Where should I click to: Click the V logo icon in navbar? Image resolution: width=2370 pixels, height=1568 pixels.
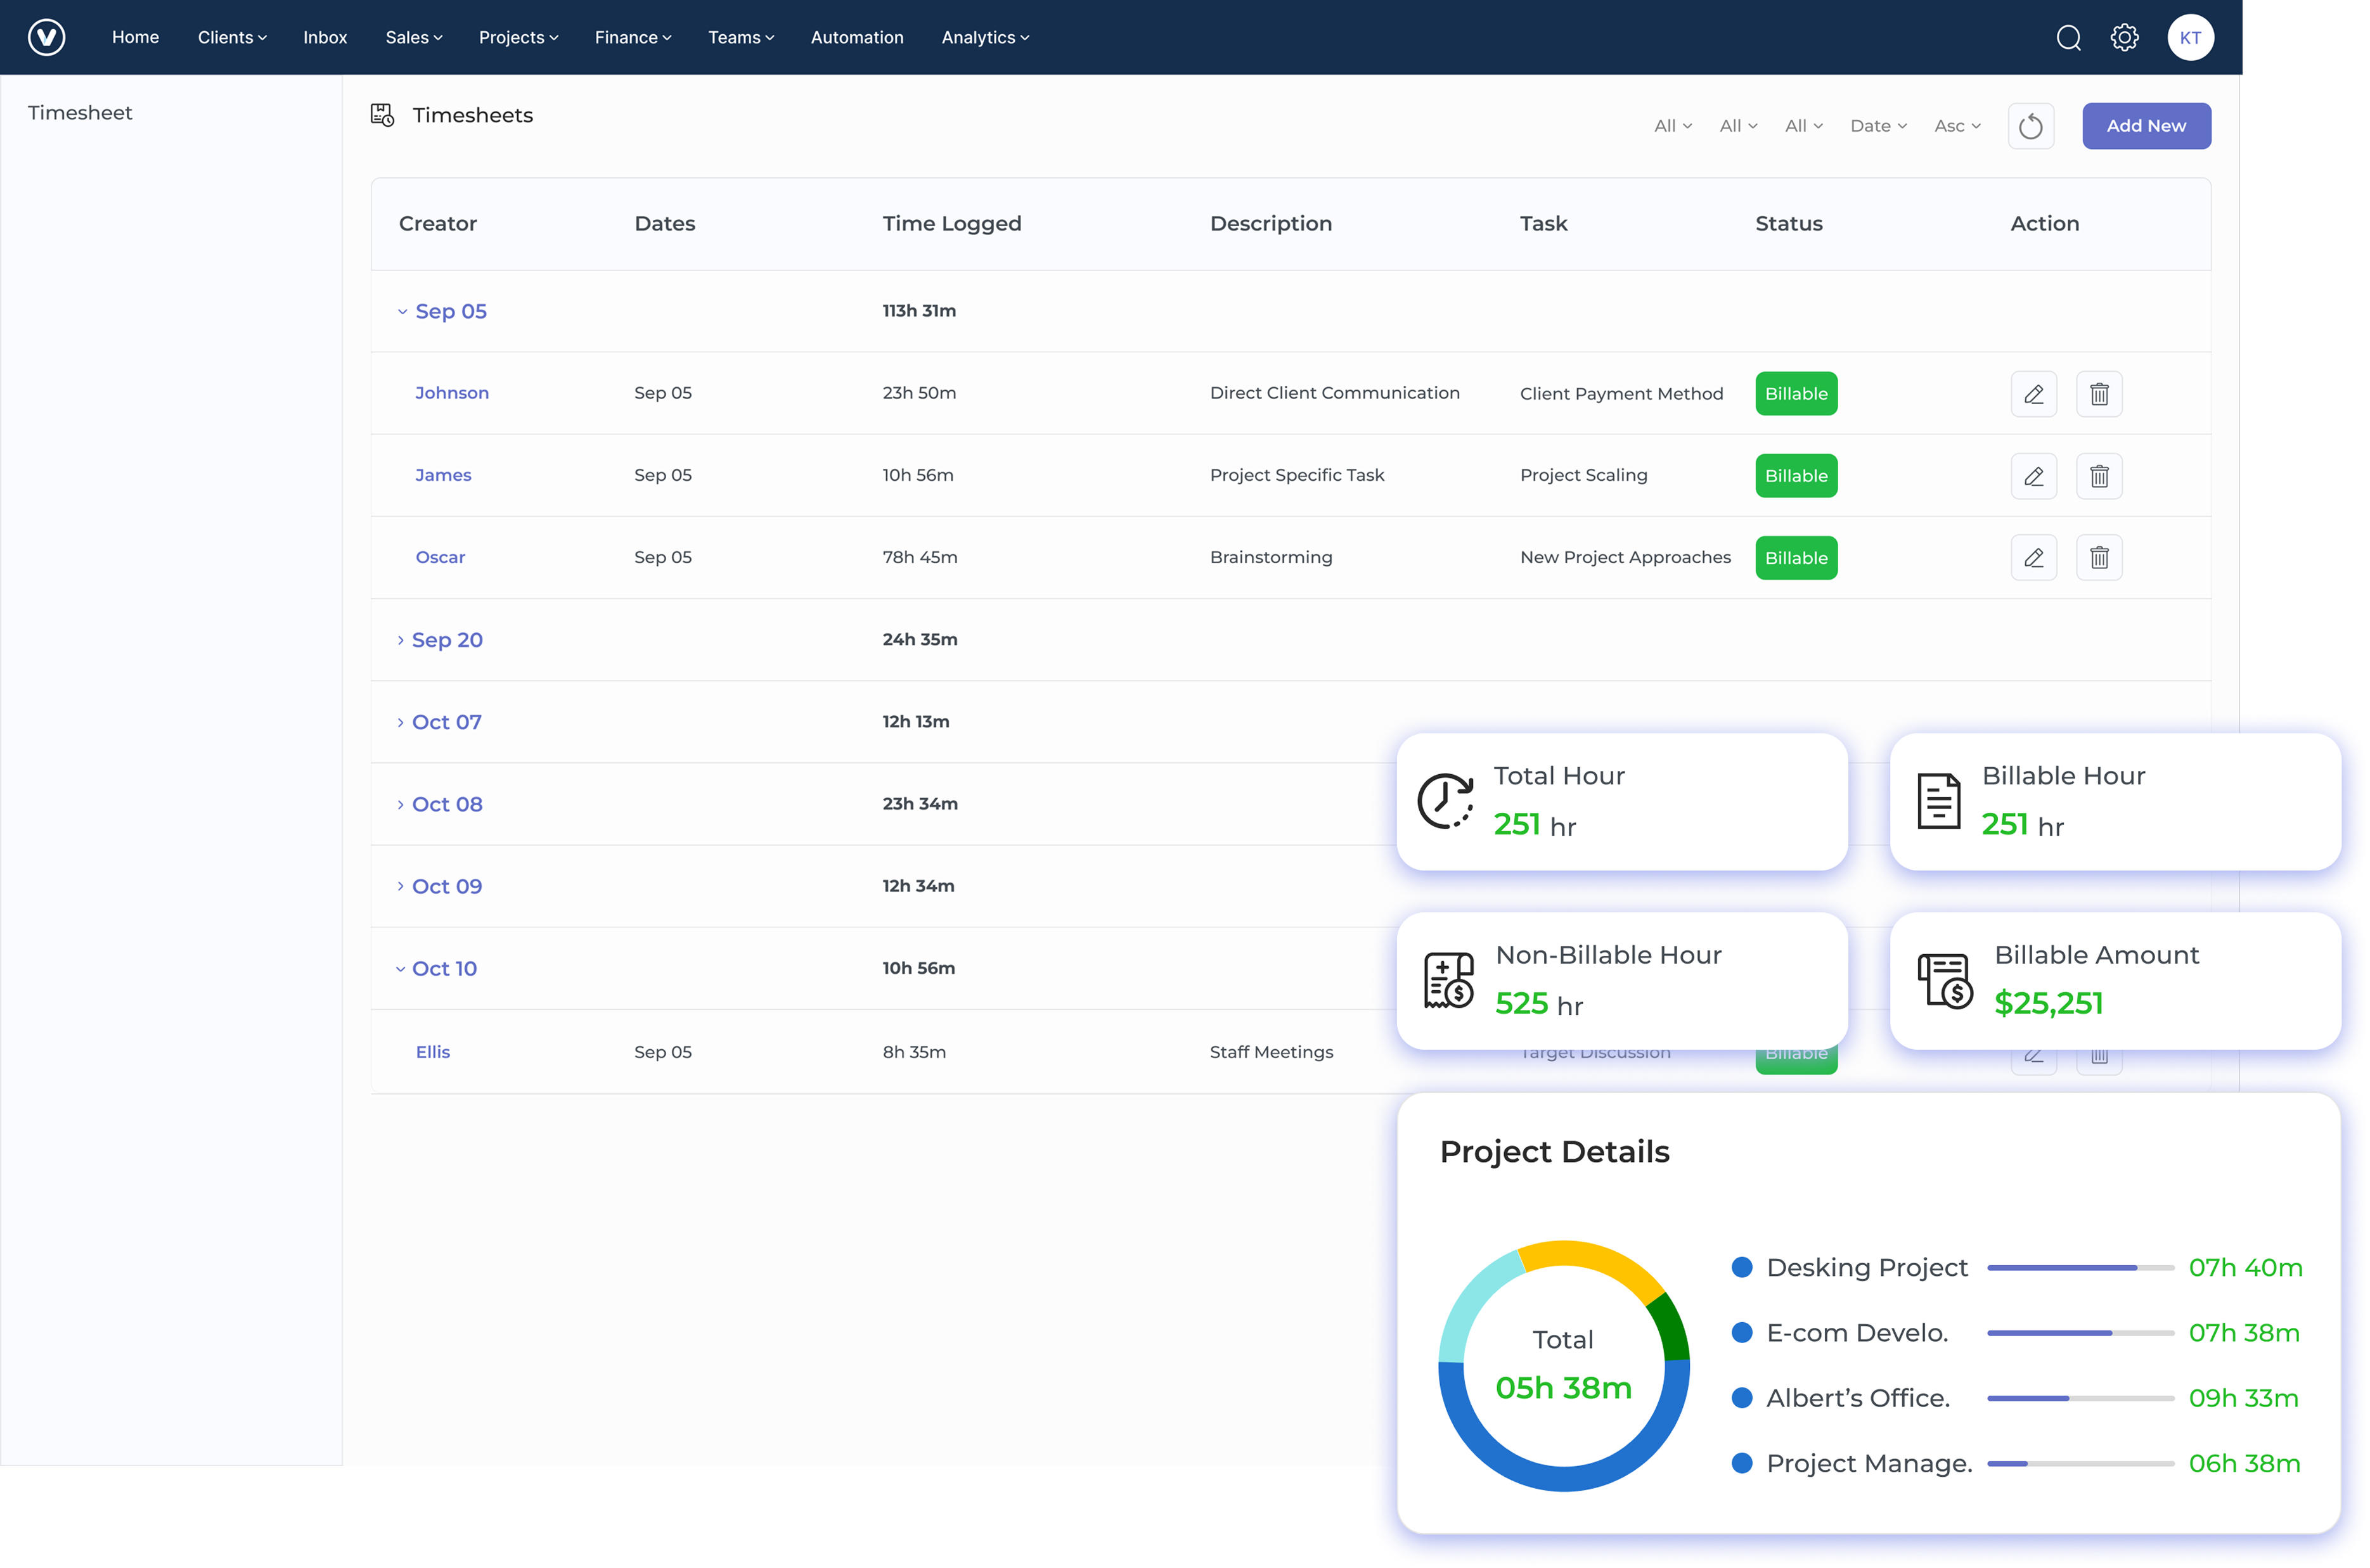coord(46,37)
